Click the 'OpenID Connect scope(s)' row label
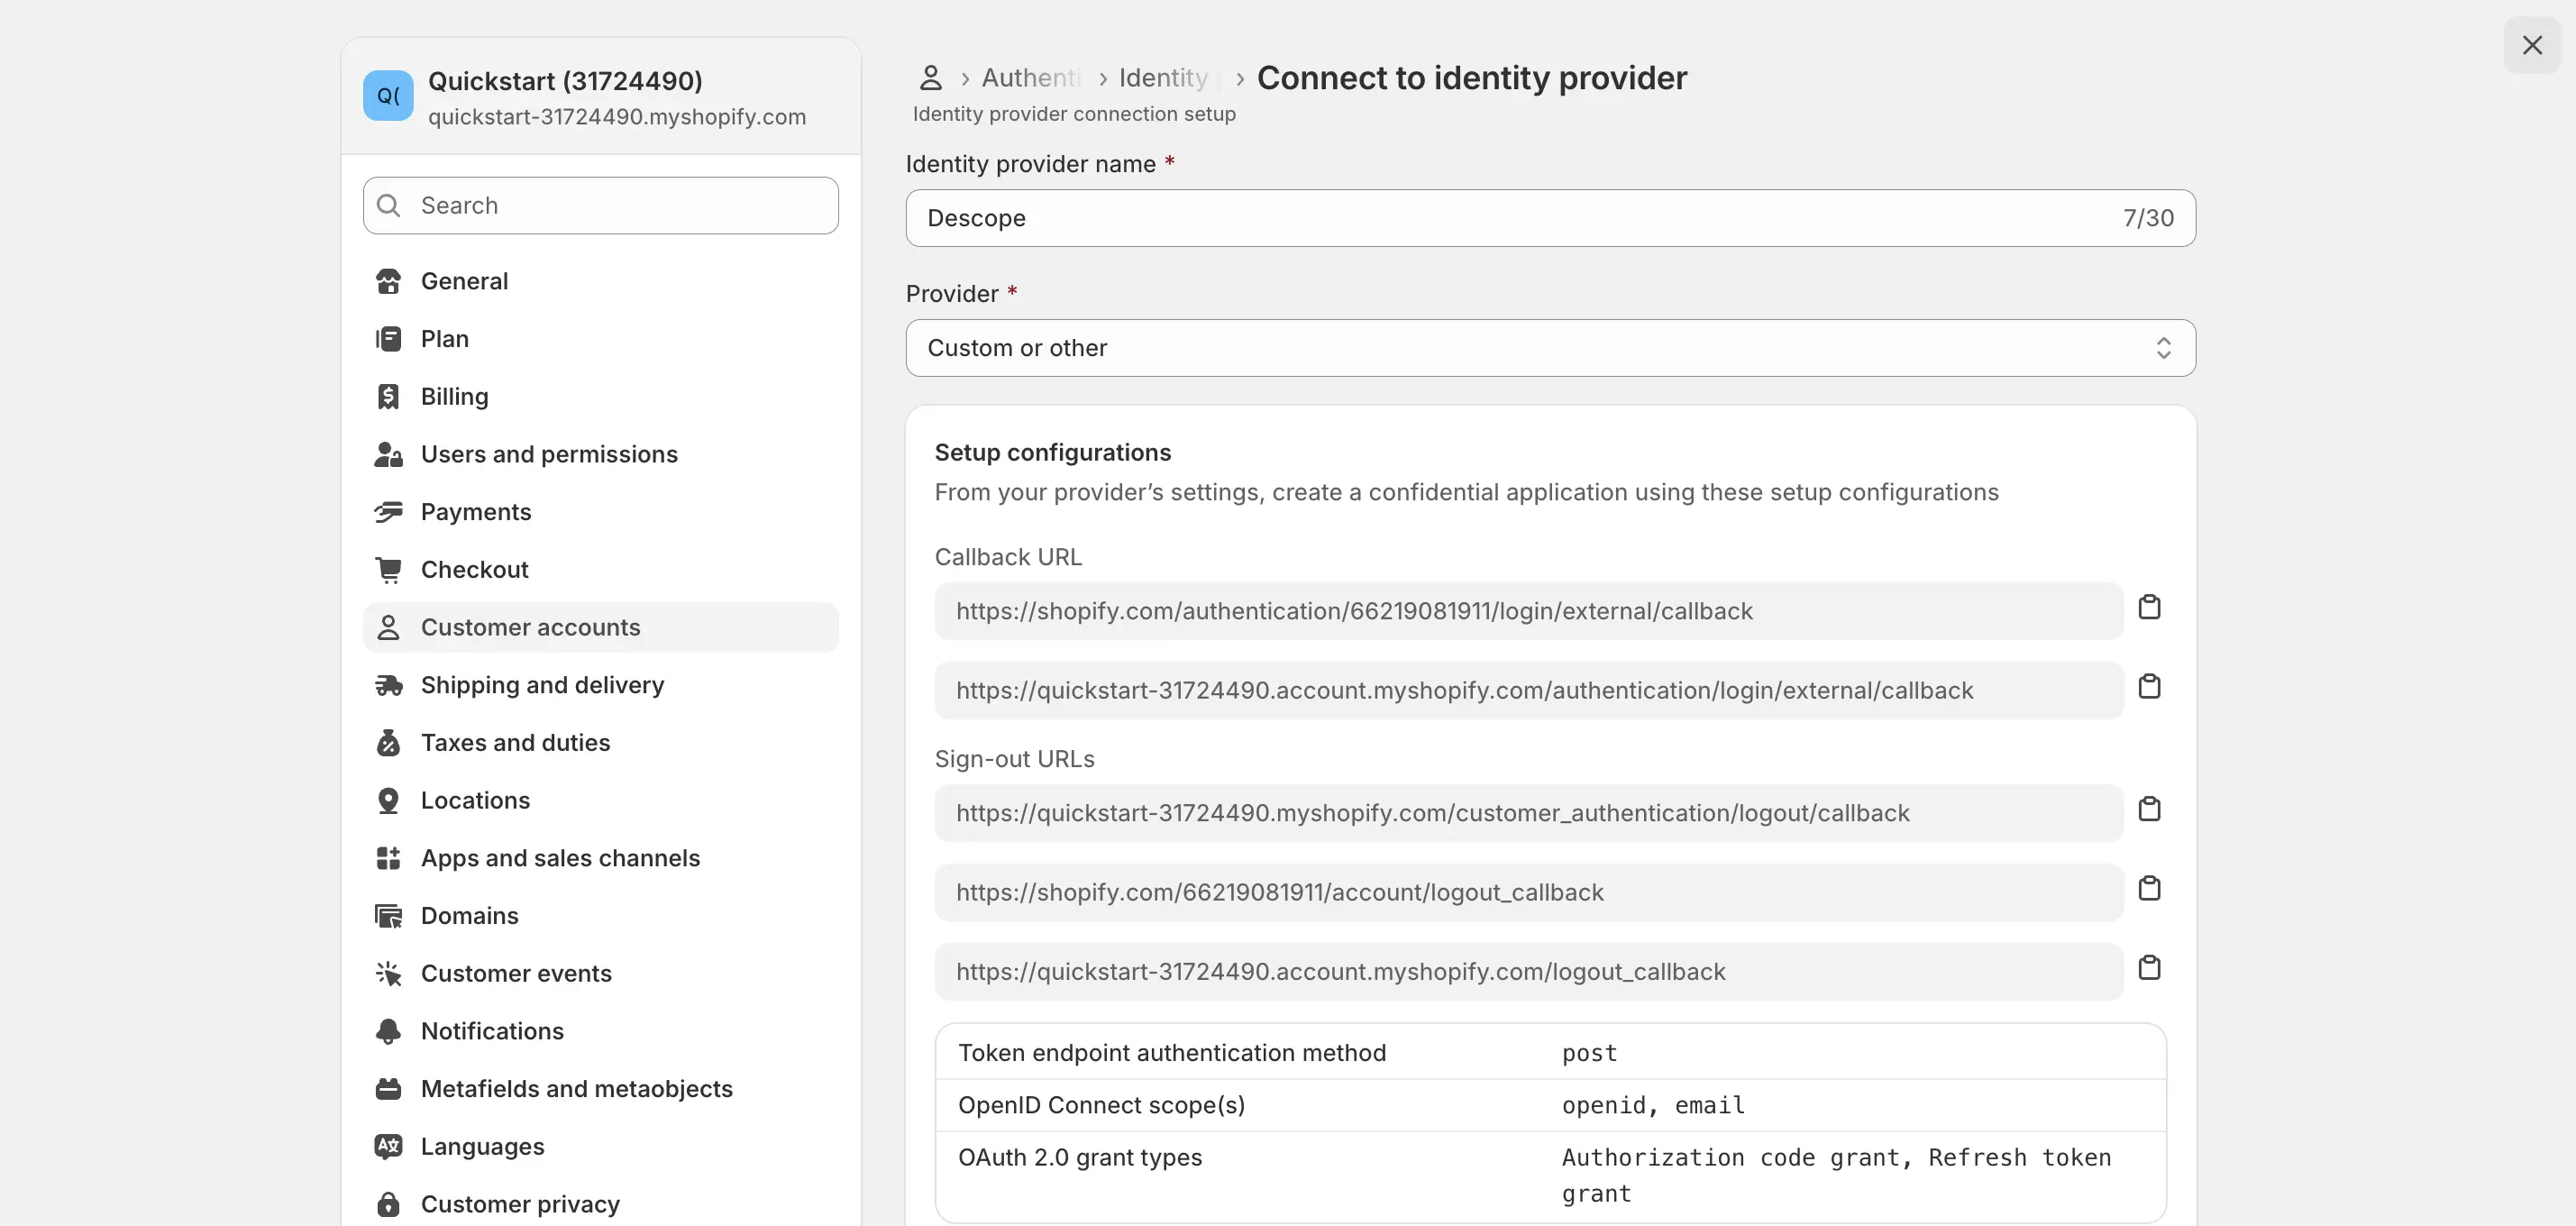This screenshot has width=2576, height=1226. point(1101,1105)
